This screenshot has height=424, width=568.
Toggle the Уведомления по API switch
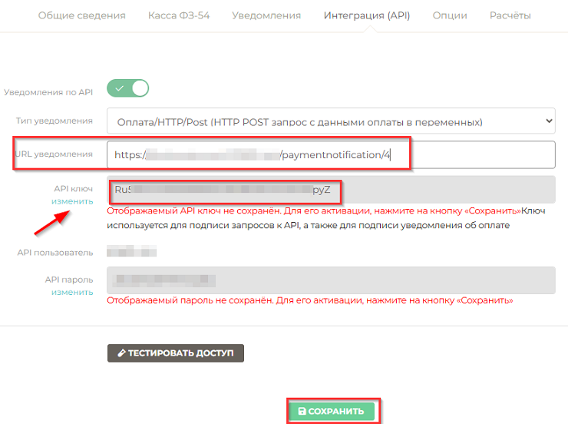pos(128,88)
